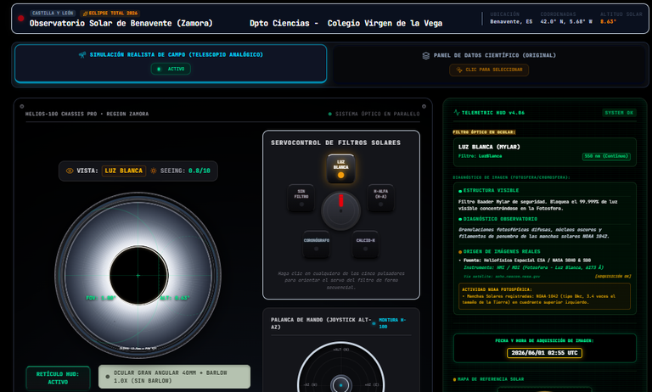The height and width of the screenshot is (392, 652).
Task: Activate the Coronógrafo filter button
Action: (x=317, y=244)
